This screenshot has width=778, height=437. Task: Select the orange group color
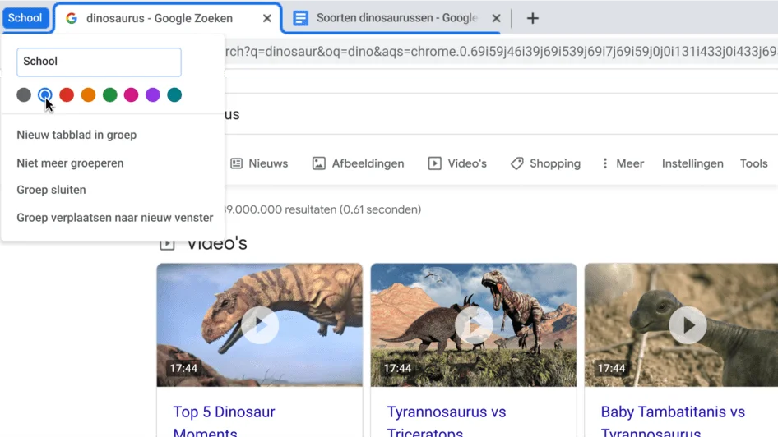click(88, 94)
